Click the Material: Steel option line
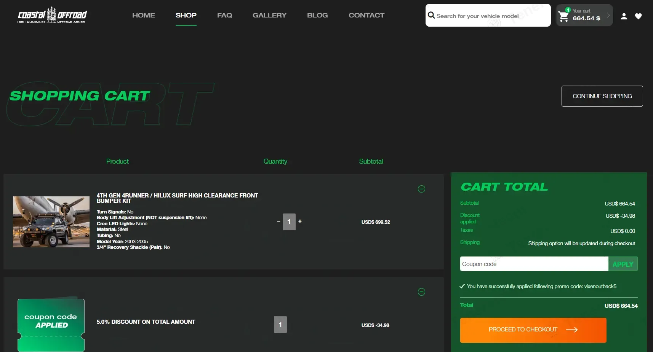The image size is (653, 352). pos(112,229)
